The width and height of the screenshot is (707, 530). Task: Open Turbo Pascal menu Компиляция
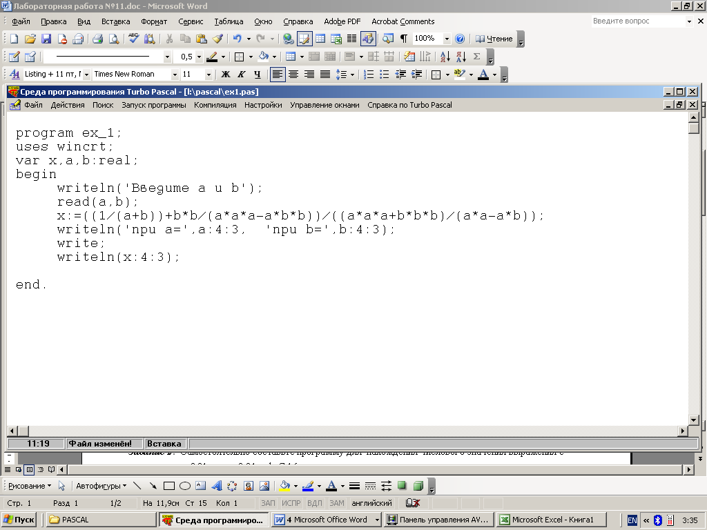click(215, 105)
